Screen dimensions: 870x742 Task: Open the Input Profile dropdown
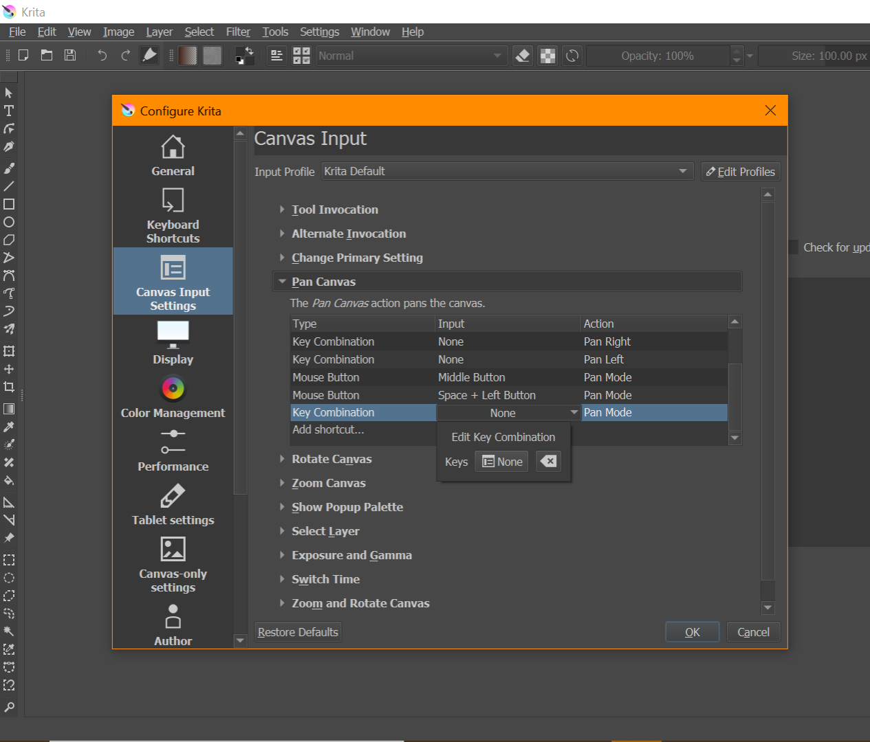pyautogui.click(x=506, y=171)
